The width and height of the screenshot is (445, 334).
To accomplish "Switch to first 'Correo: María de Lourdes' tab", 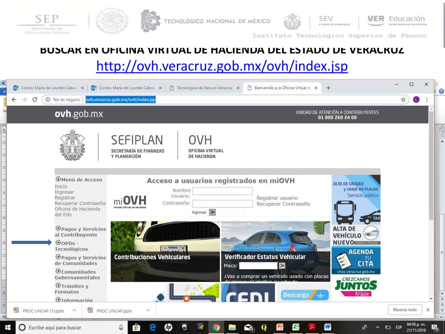I will [x=48, y=88].
